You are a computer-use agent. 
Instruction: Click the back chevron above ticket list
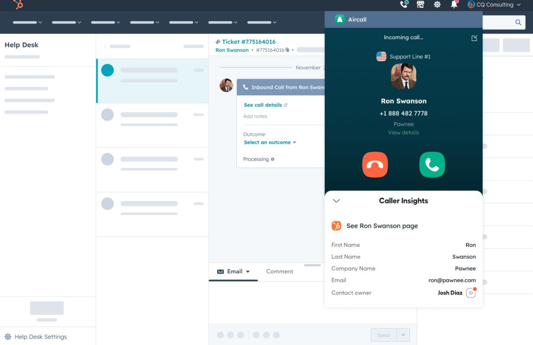click(105, 46)
